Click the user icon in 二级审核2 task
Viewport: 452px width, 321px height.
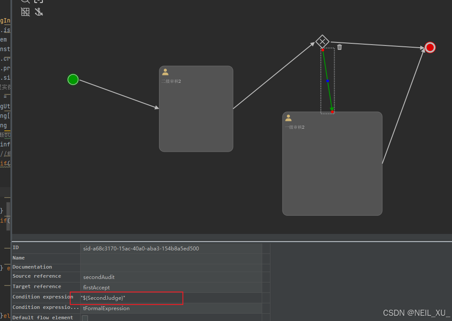pos(165,72)
